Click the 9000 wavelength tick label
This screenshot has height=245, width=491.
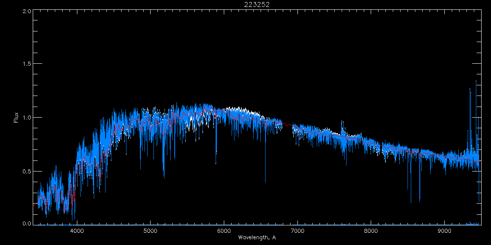click(x=445, y=231)
